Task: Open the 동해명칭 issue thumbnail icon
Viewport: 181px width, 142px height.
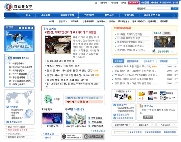Action: (x=163, y=93)
